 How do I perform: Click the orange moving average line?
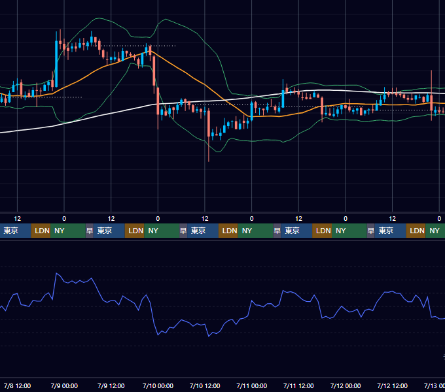coord(182,70)
